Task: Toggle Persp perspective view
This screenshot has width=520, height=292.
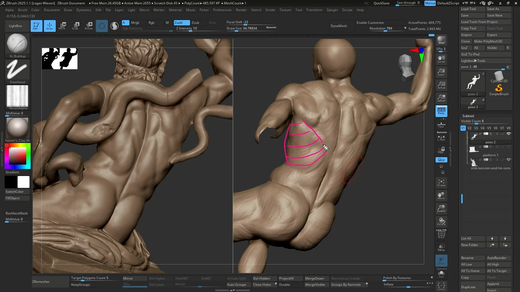Action: tap(441, 111)
